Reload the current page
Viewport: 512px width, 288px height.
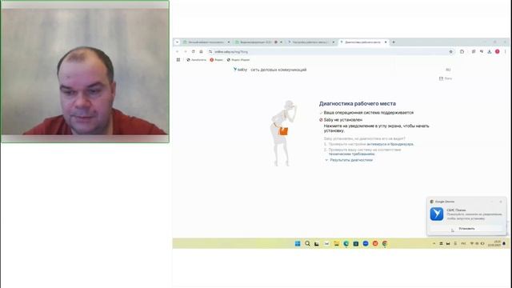194,51
